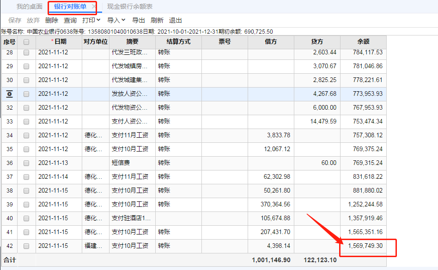Click the 余额 column header
438x270 pixels.
coord(364,42)
